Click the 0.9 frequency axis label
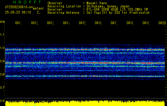Screen dimensions: 167x106 (x=2, y=61)
